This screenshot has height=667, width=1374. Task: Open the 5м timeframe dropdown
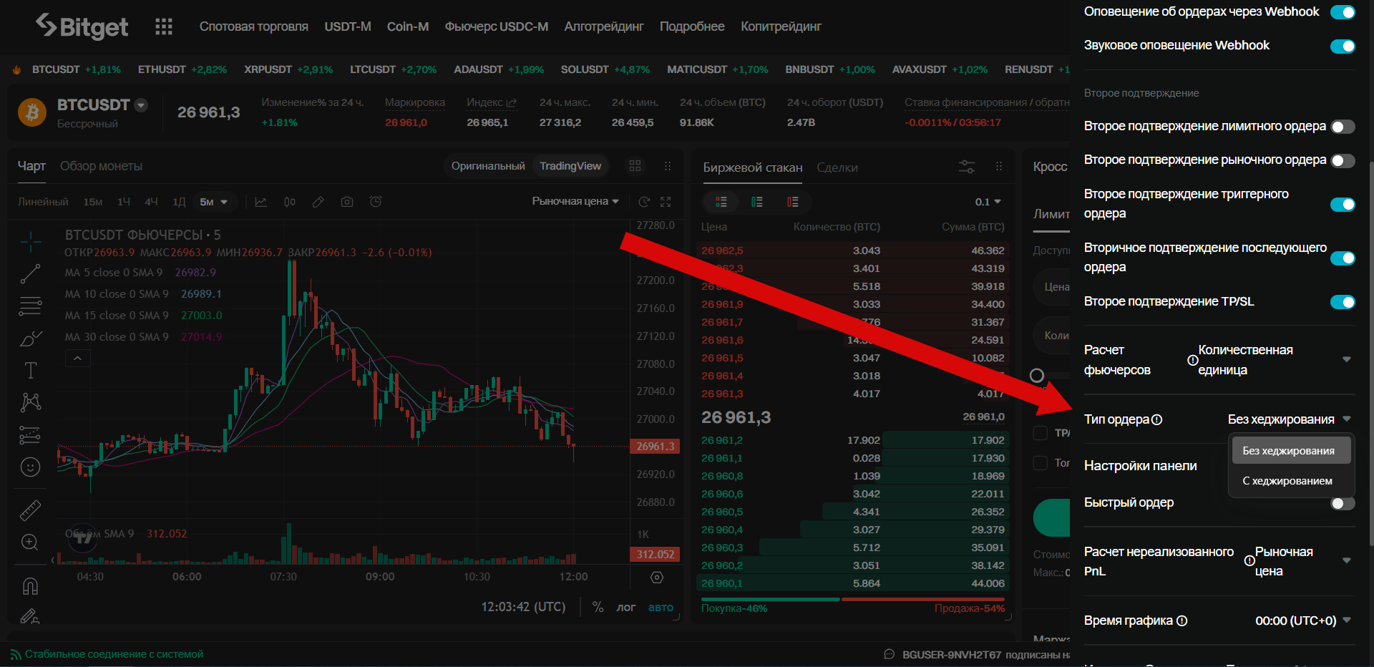point(213,202)
